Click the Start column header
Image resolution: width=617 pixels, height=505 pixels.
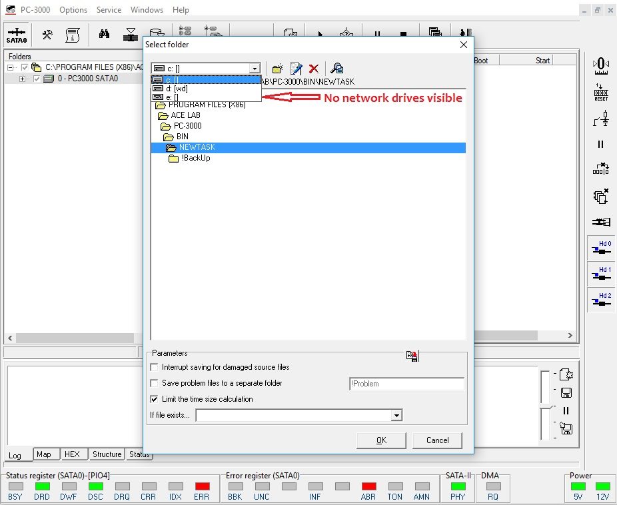coord(526,61)
